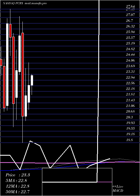The height and width of the screenshot is (196, 140).
Task: Select the 19.18 price axis label
Action: pyautogui.click(x=130, y=134)
